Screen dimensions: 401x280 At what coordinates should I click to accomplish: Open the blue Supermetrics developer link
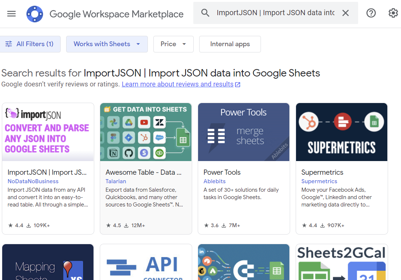[x=319, y=181]
